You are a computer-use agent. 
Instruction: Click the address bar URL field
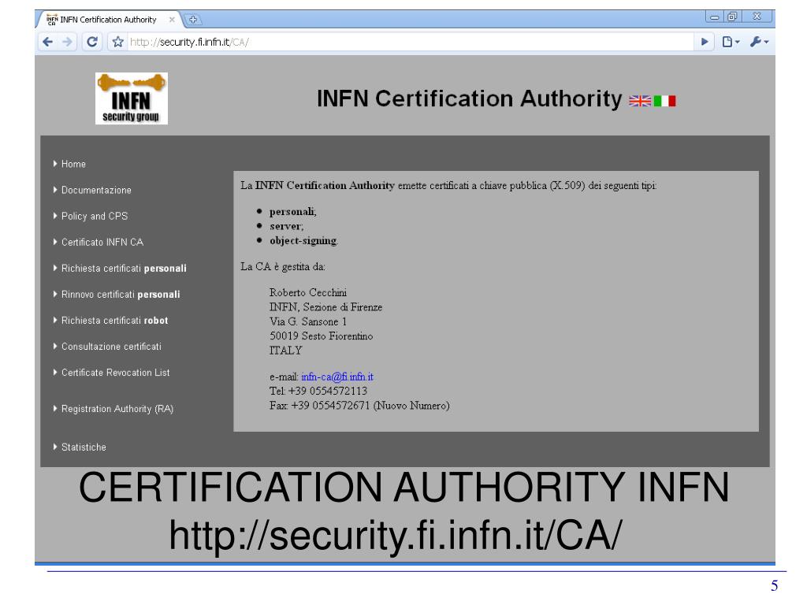pyautogui.click(x=409, y=42)
